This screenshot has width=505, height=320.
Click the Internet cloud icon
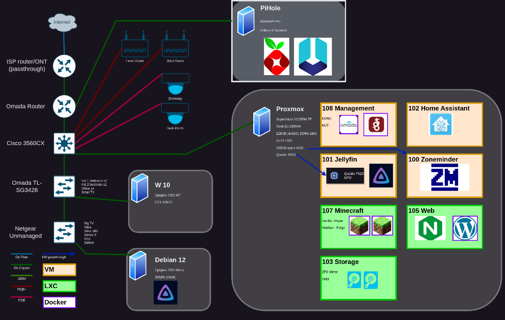(62, 22)
